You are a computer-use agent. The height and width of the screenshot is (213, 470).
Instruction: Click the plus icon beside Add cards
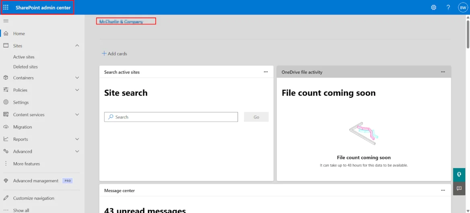pos(104,53)
